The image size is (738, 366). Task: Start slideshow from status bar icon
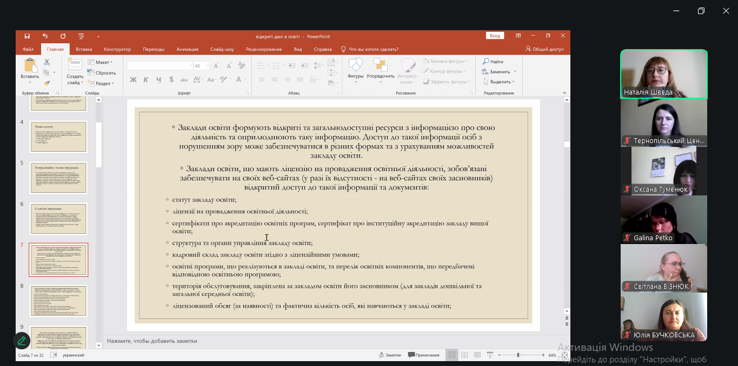pos(490,355)
